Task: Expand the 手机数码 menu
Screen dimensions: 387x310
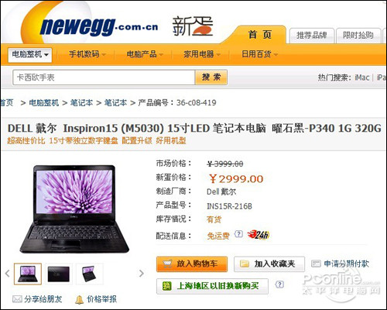Action: click(x=87, y=54)
